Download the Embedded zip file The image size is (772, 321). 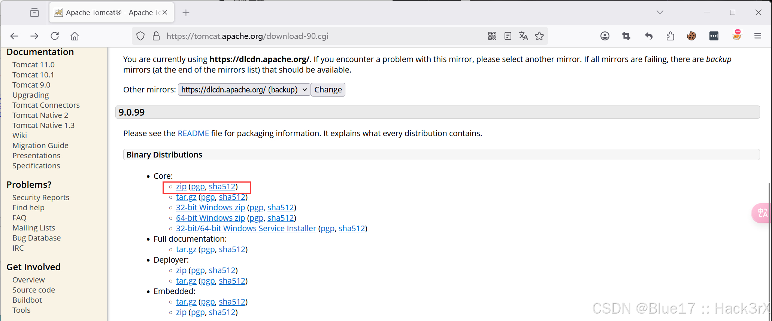[181, 312]
